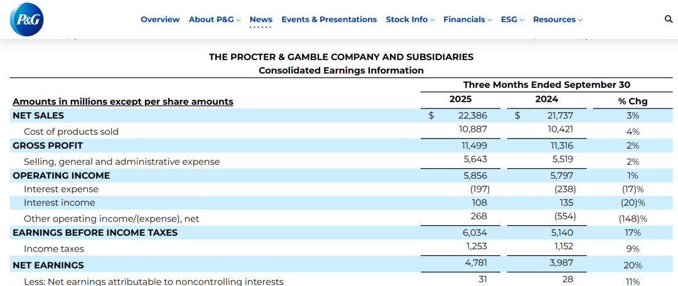Click the Cost of products sold label
Image resolution: width=678 pixels, height=286 pixels.
point(71,132)
